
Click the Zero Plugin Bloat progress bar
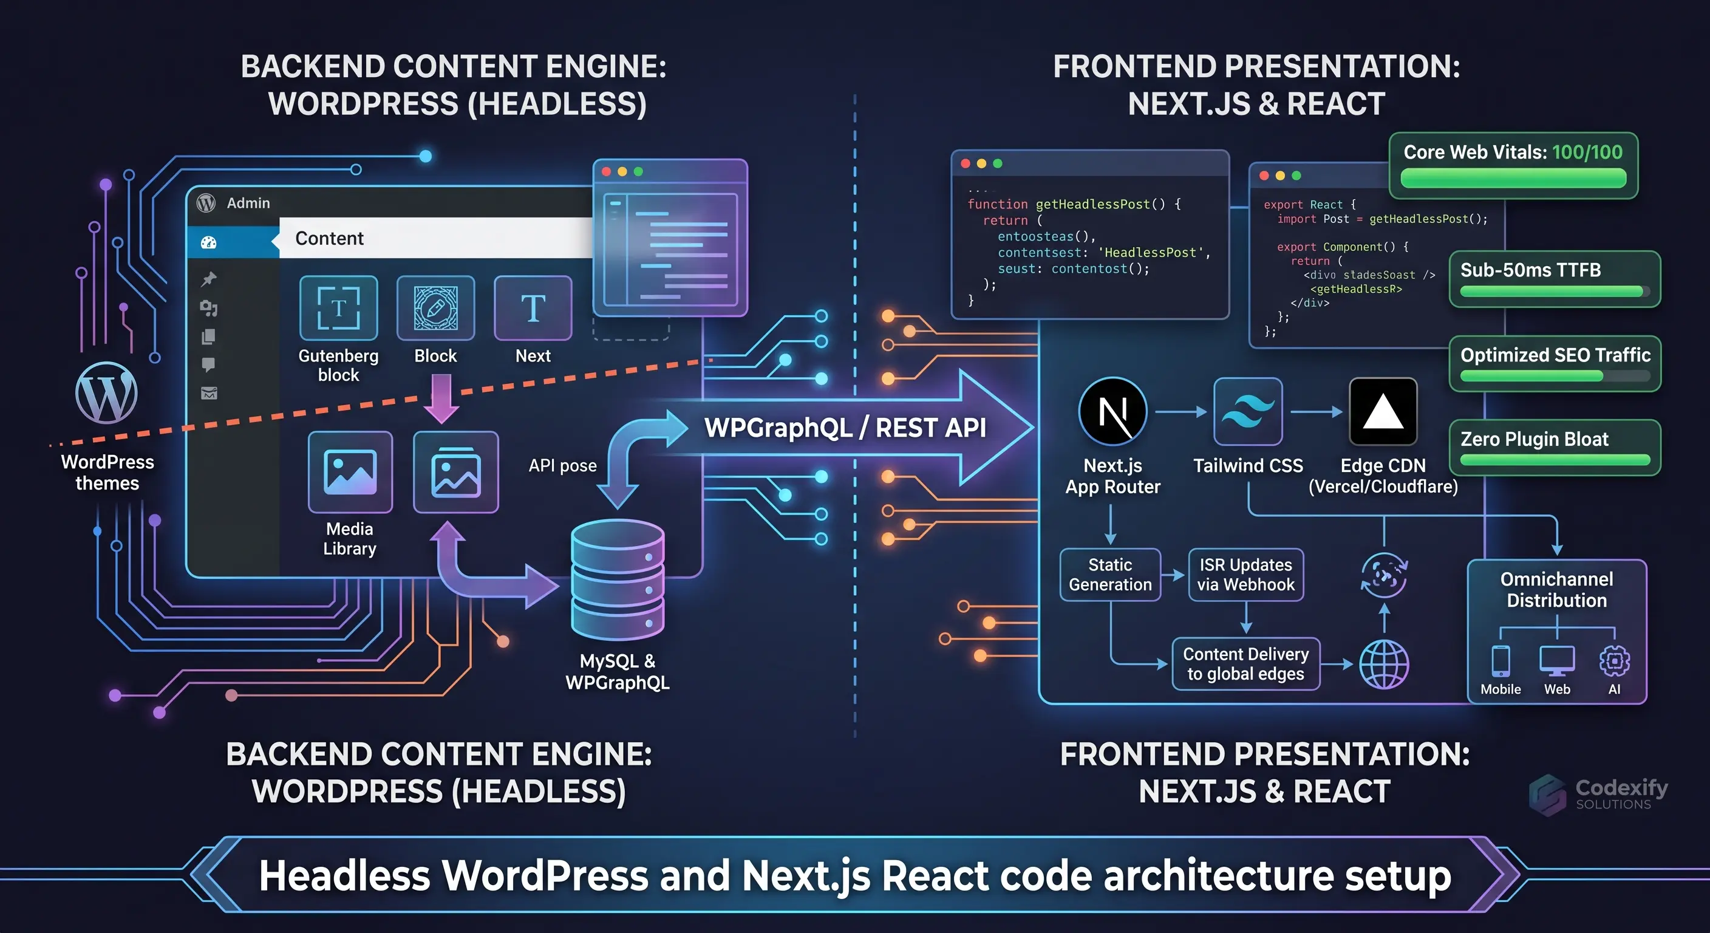(x=1555, y=460)
